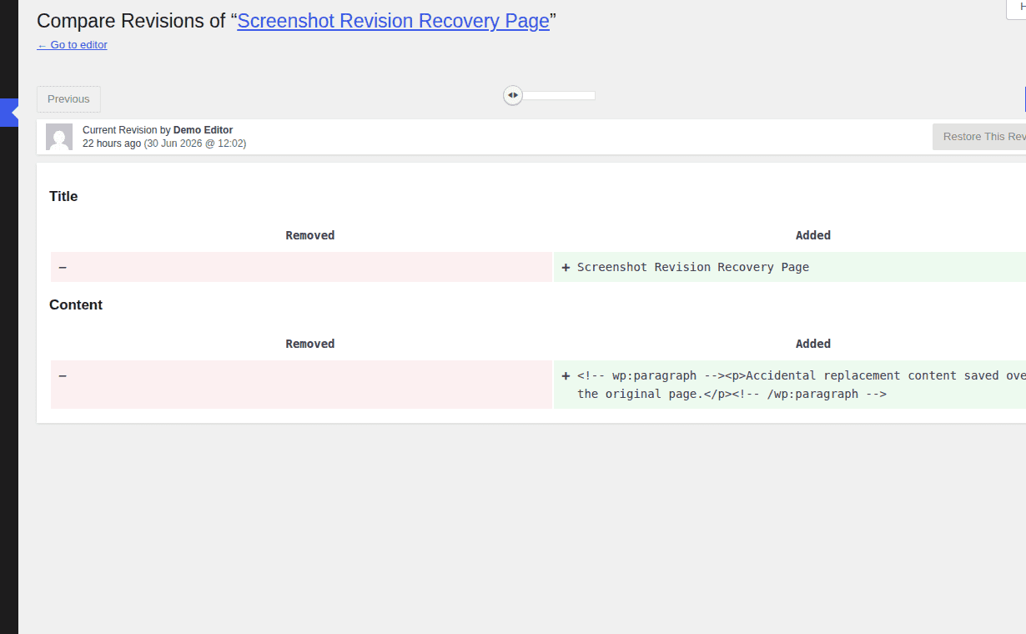Click the Compare Revisions of heading text
The image size is (1026, 634).
[x=132, y=22]
